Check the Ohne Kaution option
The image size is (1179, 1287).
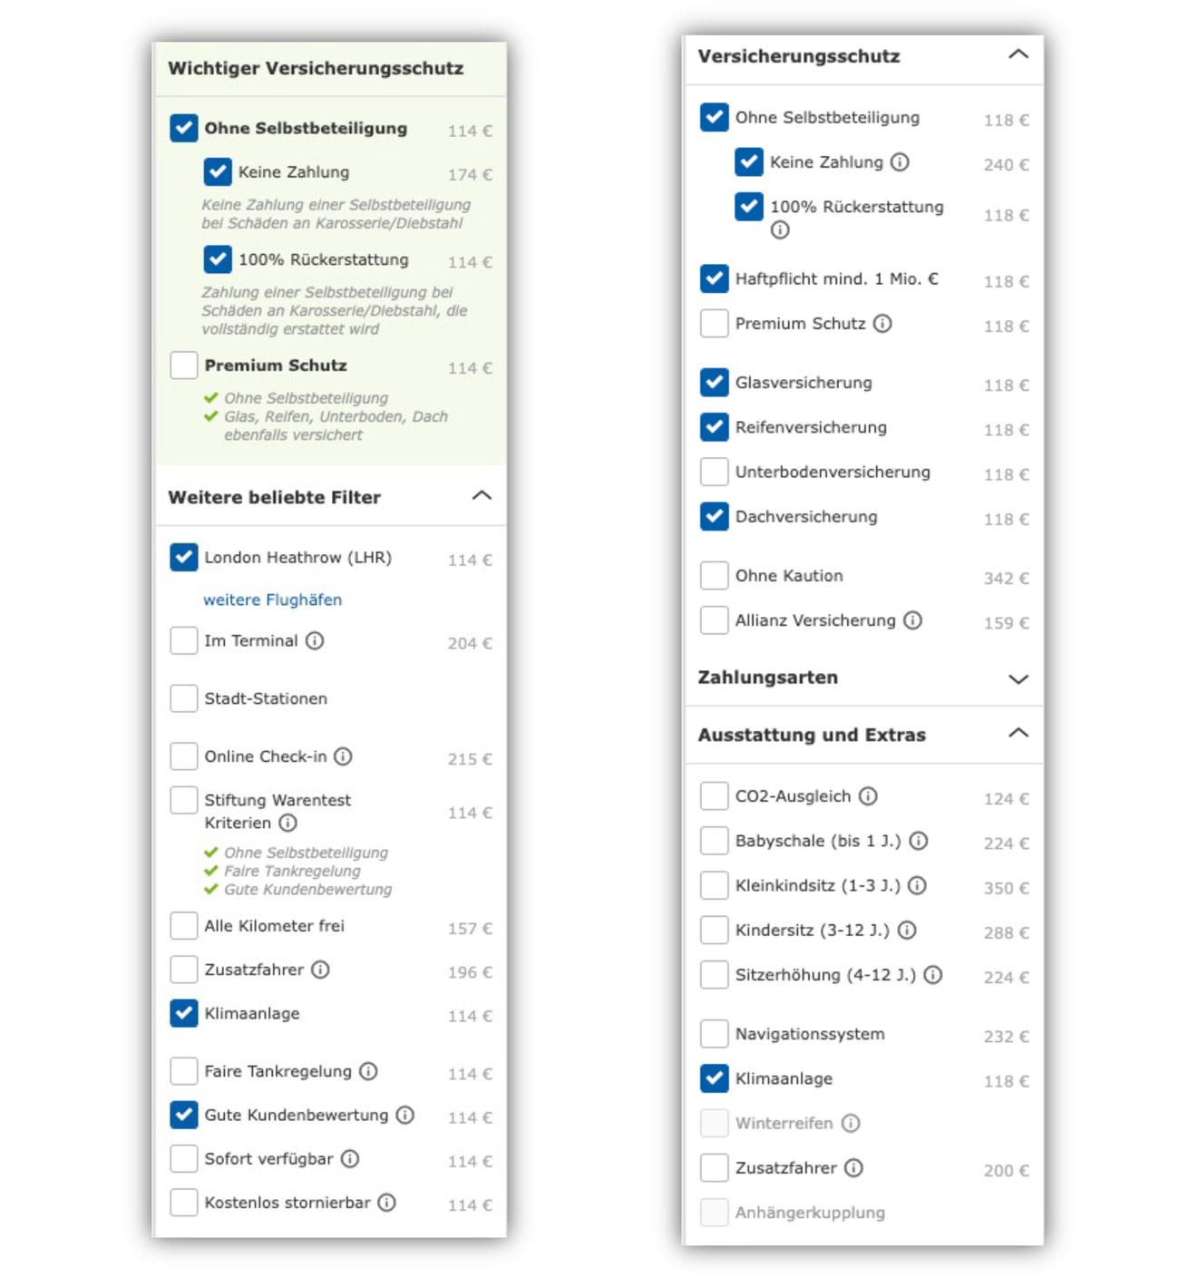(x=715, y=576)
